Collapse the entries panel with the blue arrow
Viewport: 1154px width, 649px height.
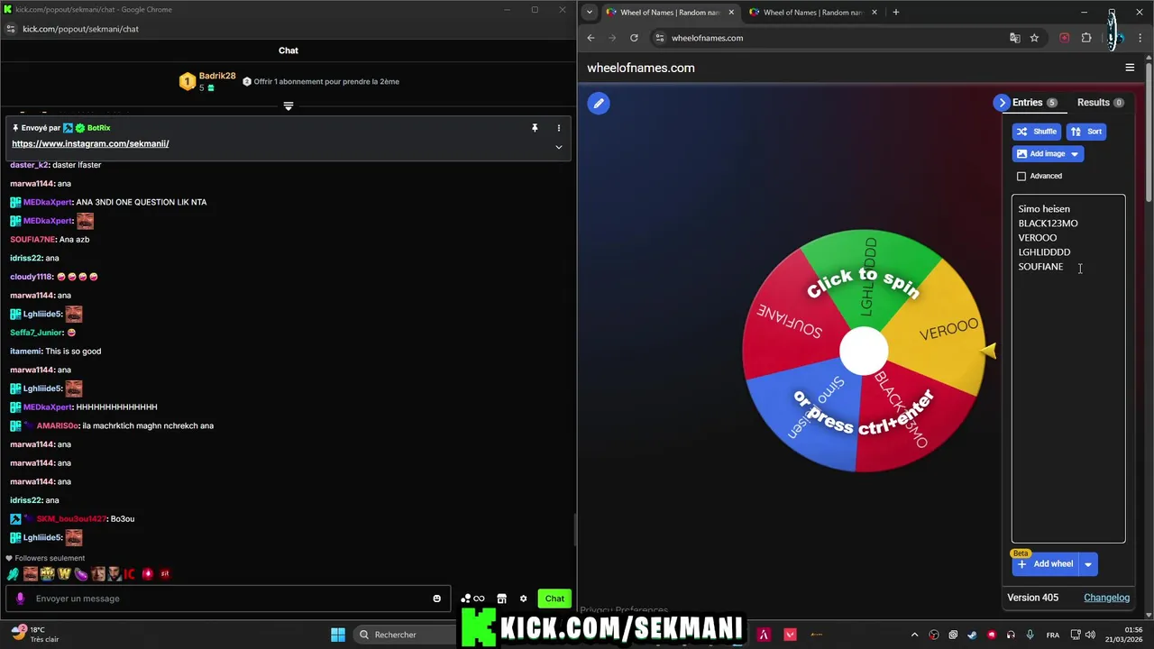[1002, 103]
